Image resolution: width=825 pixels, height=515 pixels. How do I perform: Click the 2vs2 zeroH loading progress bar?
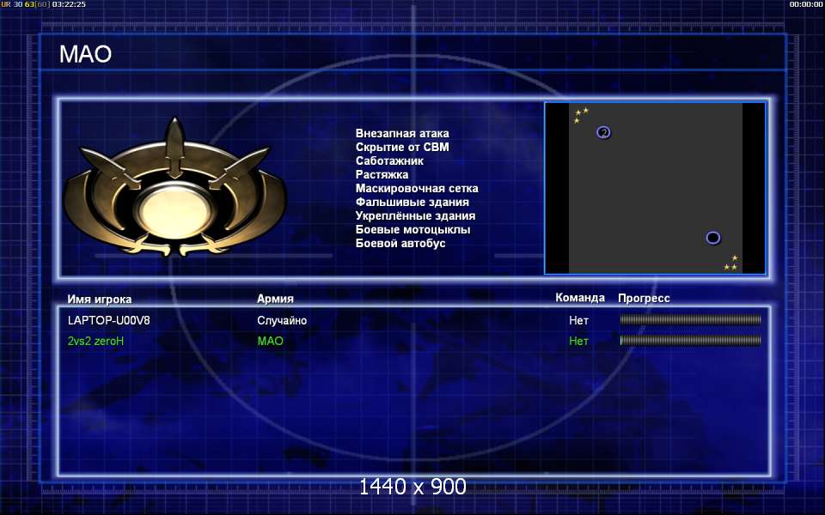click(690, 341)
